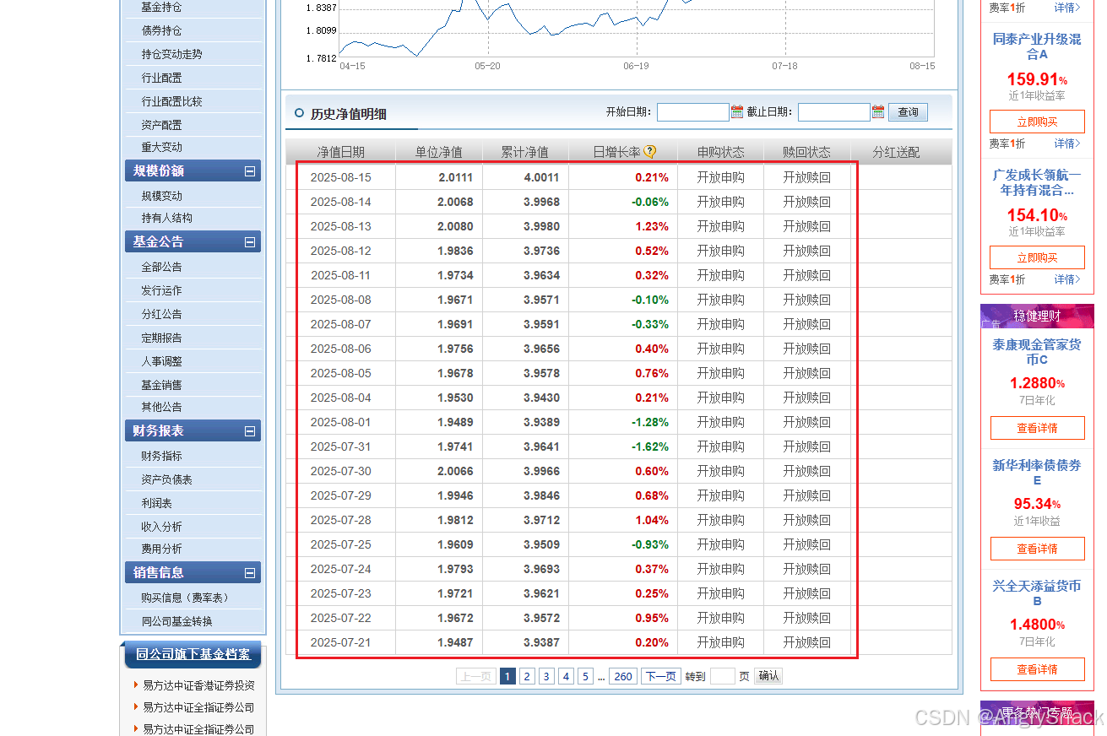
Task: Click the page number jump input box
Action: (x=723, y=676)
